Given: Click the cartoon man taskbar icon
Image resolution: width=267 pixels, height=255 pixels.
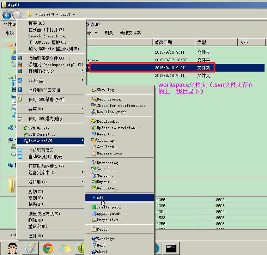Looking at the screenshot, I should pos(12,248).
